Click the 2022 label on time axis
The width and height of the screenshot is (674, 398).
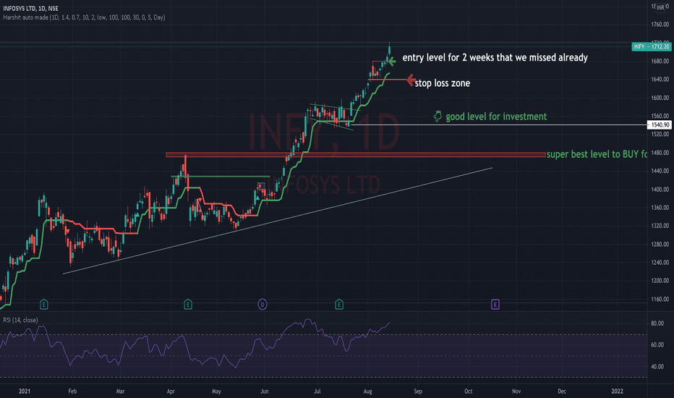tap(618, 391)
